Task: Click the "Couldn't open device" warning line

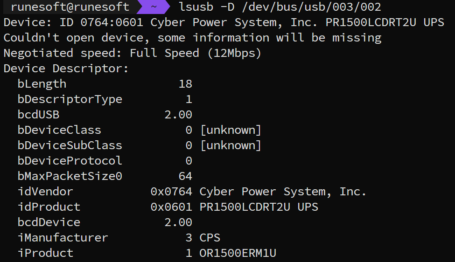Action: (192, 38)
